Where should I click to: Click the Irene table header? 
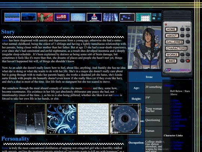[149, 77]
